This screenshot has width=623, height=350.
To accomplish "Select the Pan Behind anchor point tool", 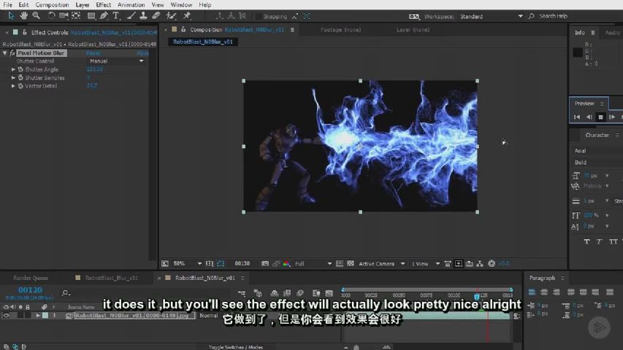I will (x=76, y=16).
